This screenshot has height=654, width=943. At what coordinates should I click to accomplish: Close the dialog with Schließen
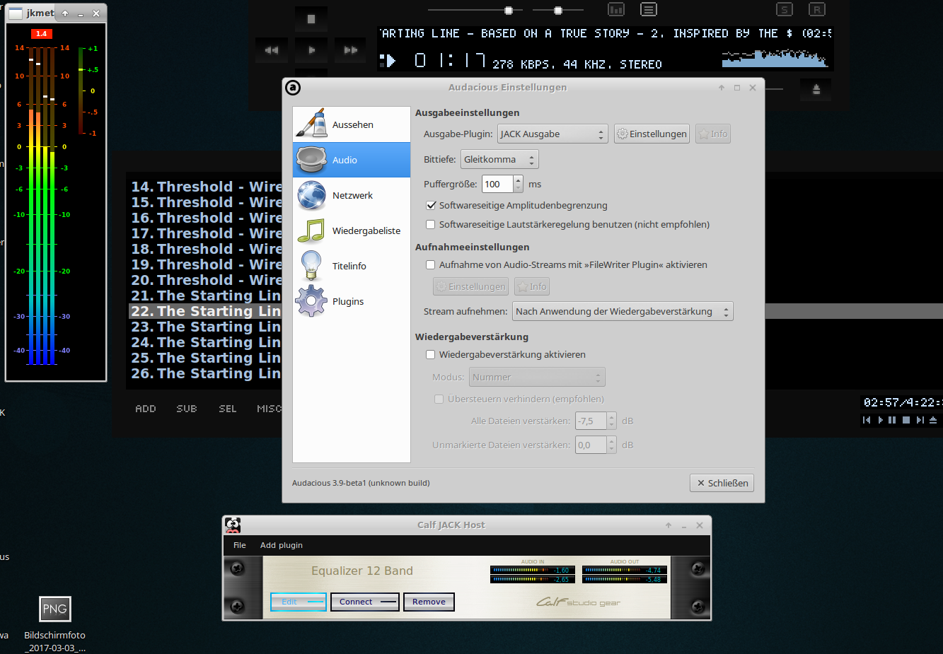click(x=722, y=483)
